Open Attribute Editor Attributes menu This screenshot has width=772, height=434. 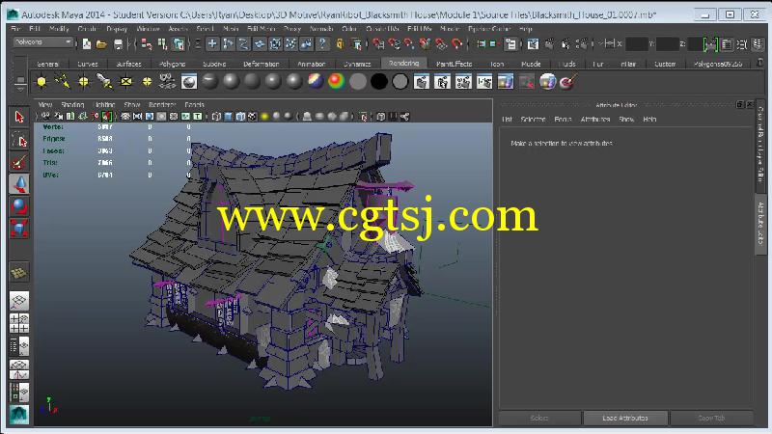[595, 119]
